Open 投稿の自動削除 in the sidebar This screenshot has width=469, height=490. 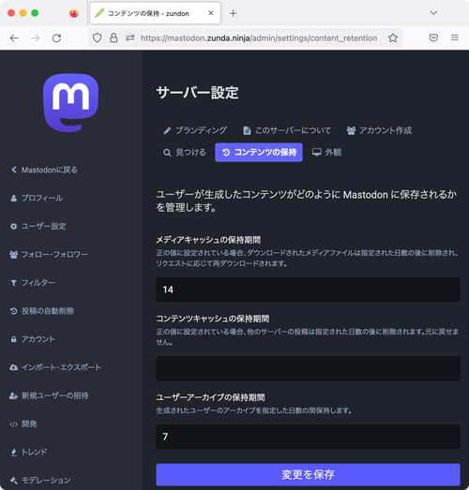[42, 311]
